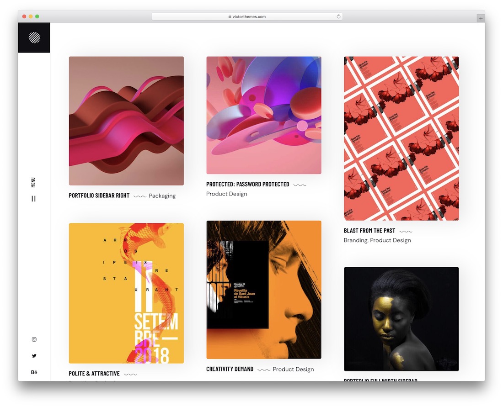
Task: Focus the victorthemes.com address bar
Action: [247, 16]
